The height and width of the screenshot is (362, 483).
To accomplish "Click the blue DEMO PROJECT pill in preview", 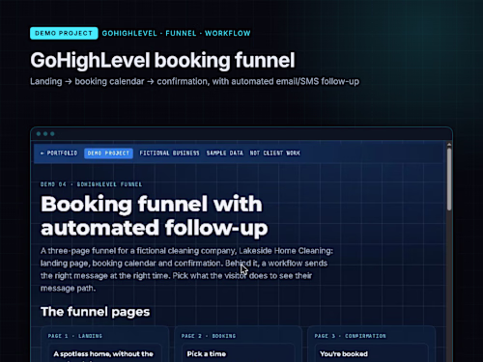I will pyautogui.click(x=108, y=153).
